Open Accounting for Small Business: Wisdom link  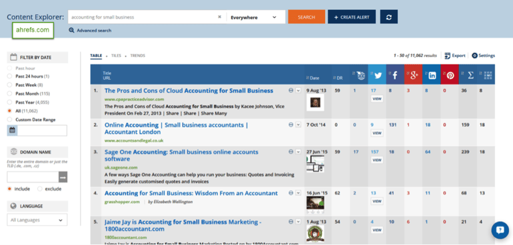coord(191,193)
